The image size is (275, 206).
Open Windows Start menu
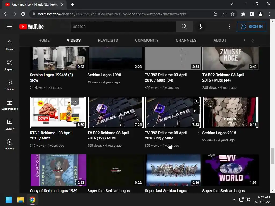click(9, 200)
